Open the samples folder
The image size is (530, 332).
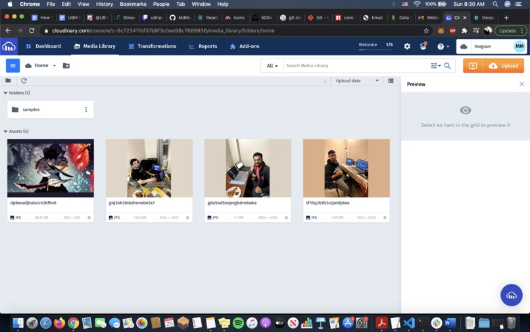(x=51, y=109)
